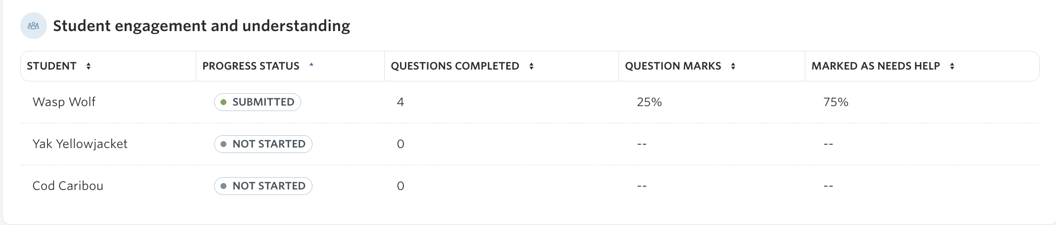Sort Question Marks using the arrow icon

point(733,66)
